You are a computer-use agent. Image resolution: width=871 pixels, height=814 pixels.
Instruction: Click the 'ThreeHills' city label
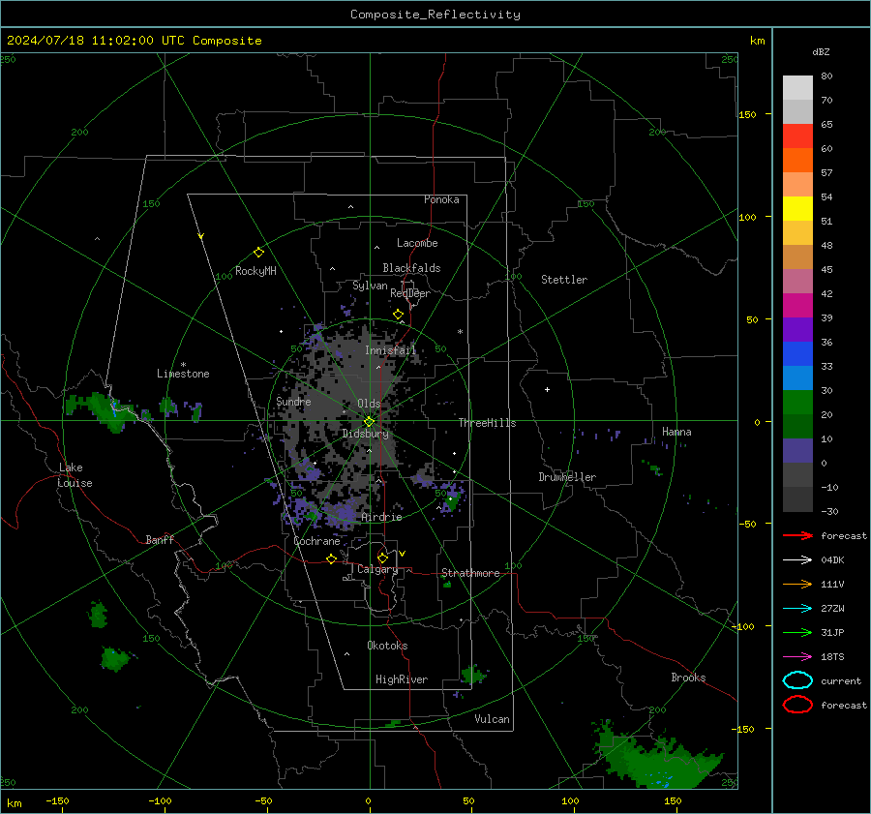487,423
